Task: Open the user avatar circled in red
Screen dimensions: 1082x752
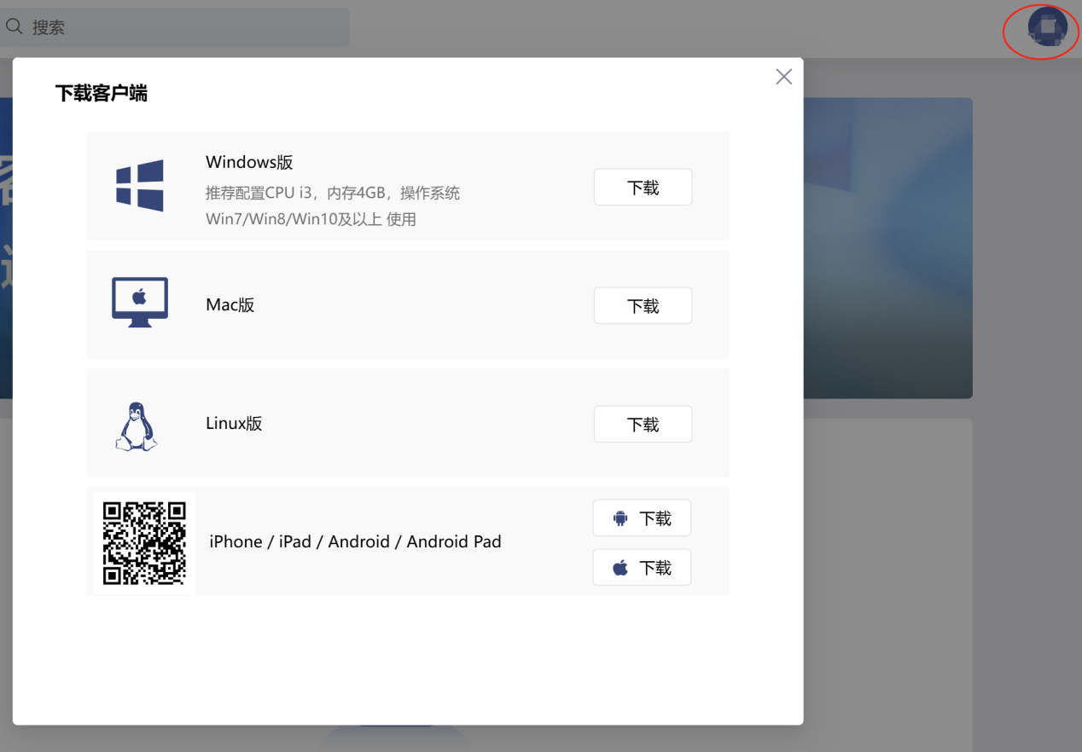Action: coord(1047,27)
